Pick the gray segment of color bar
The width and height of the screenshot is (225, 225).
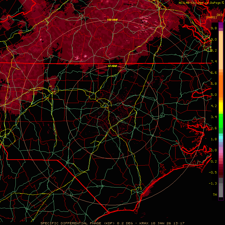coord(221,187)
